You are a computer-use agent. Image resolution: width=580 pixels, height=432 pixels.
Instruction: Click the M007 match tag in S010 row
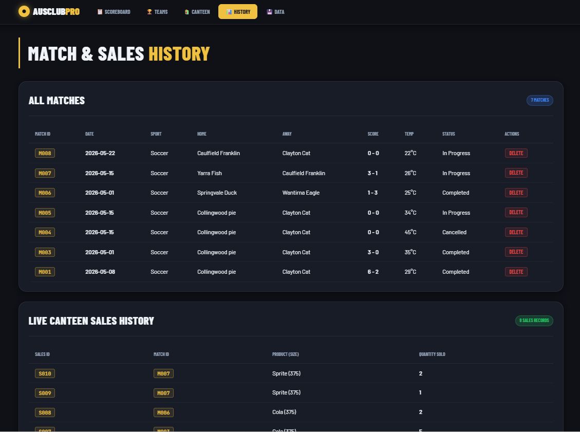tap(163, 373)
